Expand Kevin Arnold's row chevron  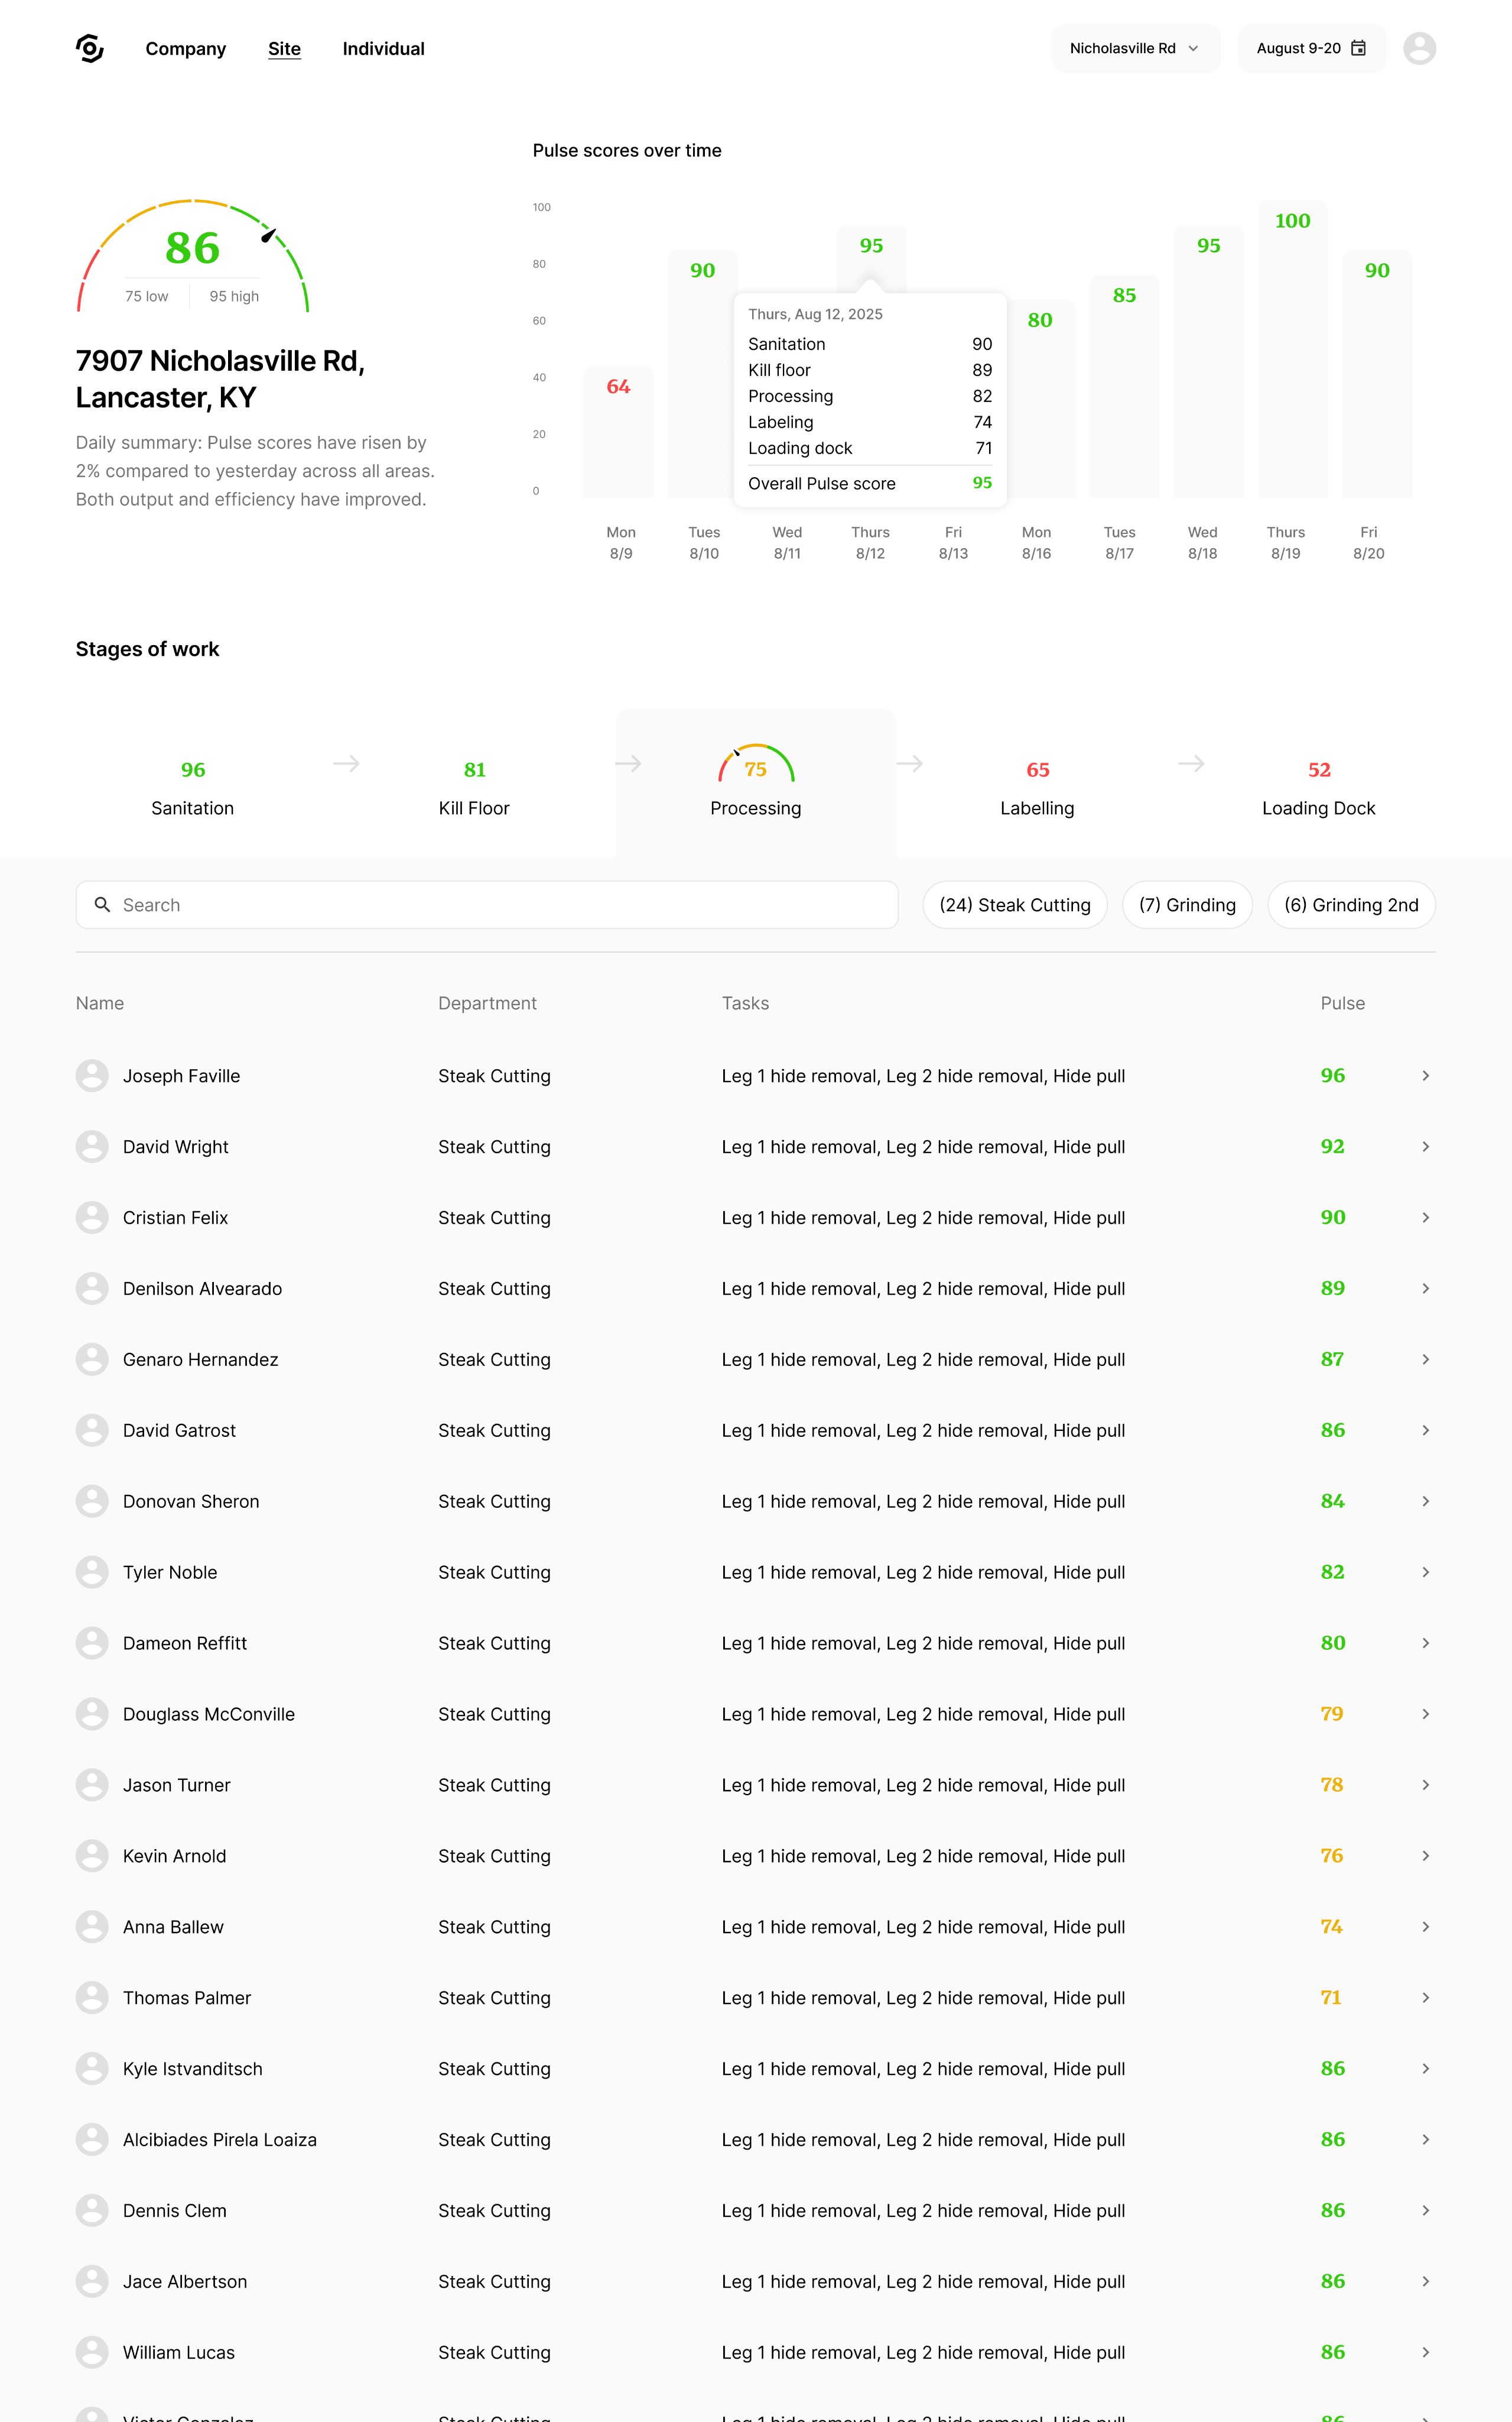tap(1425, 1856)
